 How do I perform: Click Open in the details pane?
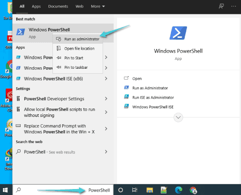[x=137, y=79]
